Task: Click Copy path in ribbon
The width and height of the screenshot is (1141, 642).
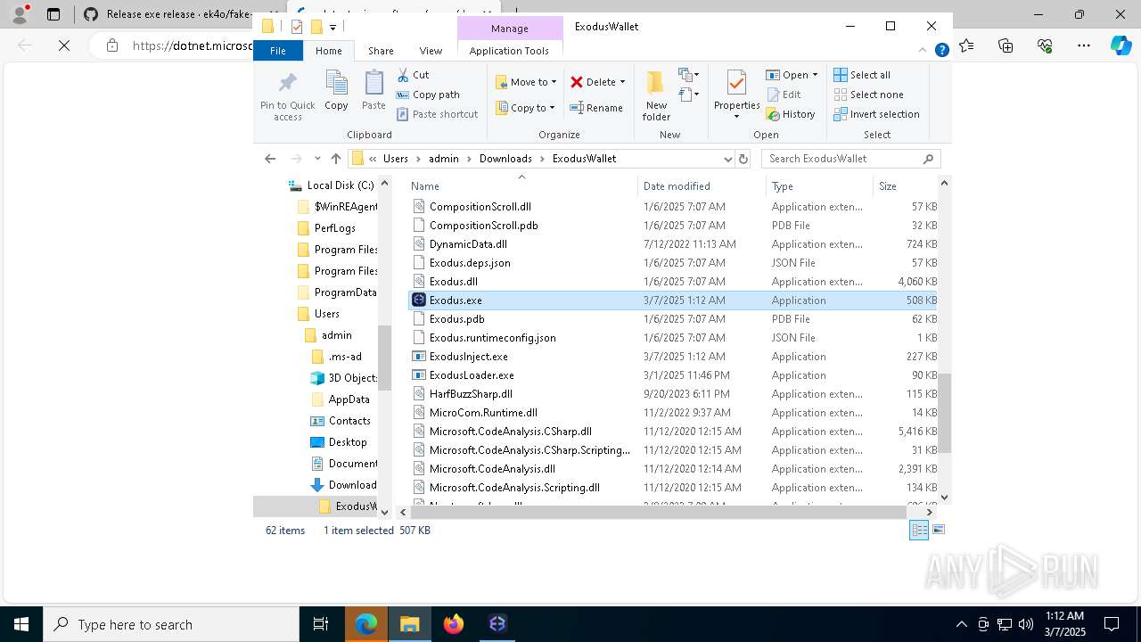Action: pyautogui.click(x=428, y=95)
